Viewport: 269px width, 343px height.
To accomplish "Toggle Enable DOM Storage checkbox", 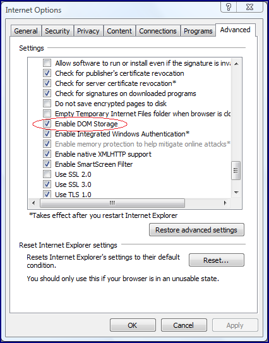I will [47, 124].
